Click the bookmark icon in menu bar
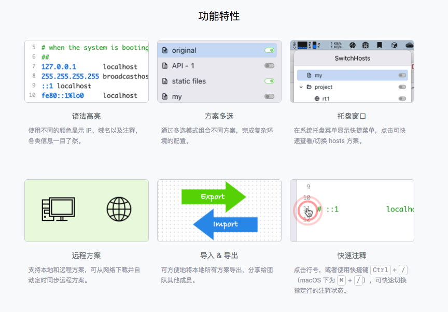 pos(380,45)
